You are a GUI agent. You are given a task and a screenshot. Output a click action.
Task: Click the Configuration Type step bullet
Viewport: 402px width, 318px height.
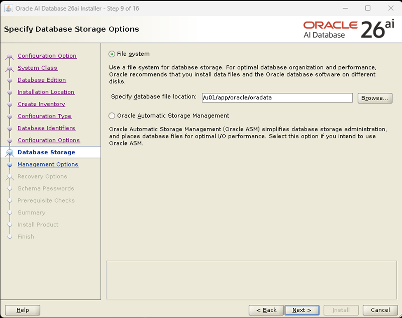(x=10, y=116)
